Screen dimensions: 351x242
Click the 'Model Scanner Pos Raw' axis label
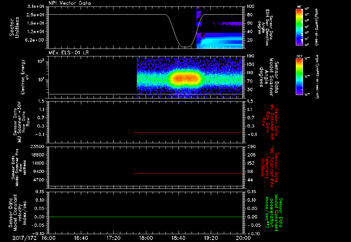19,167
